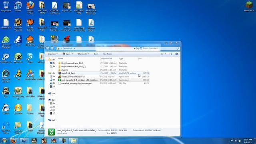Open the Recycle Bin desktop icon
The height and width of the screenshot is (144, 256).
click(6, 6)
